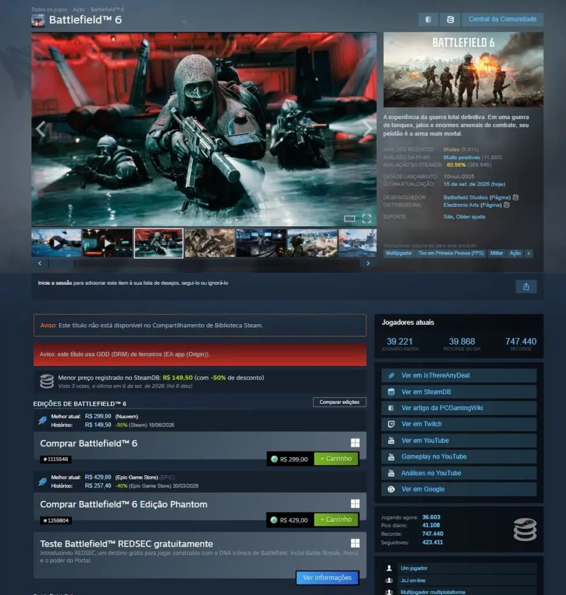Click the thumbnail strip scrollbar handle

coord(62,263)
